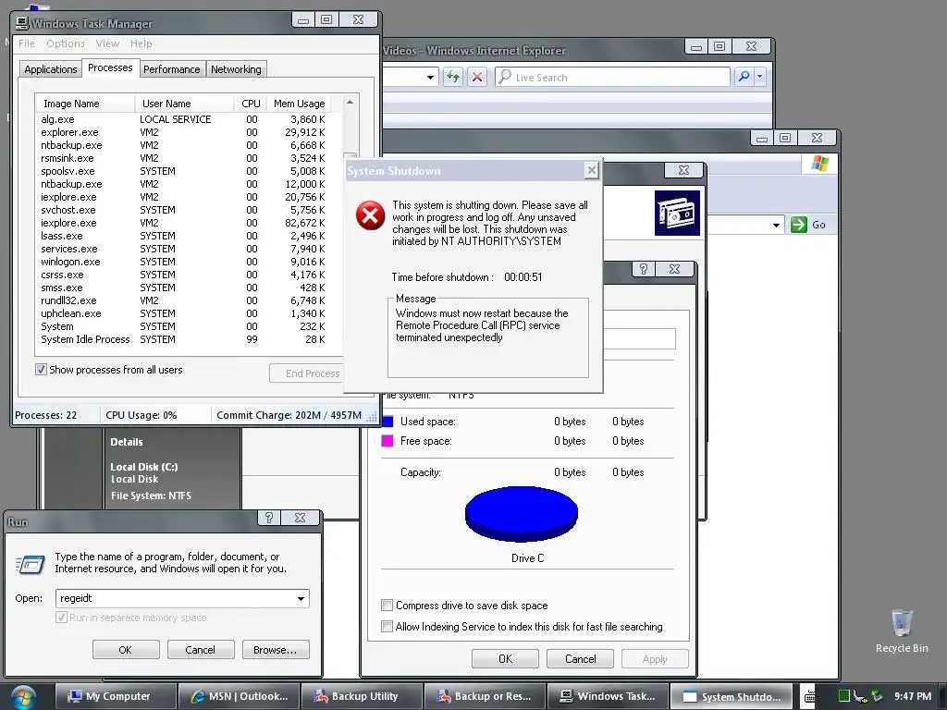
Task: Enable Allow Indexing Service checkbox
Action: [x=387, y=626]
